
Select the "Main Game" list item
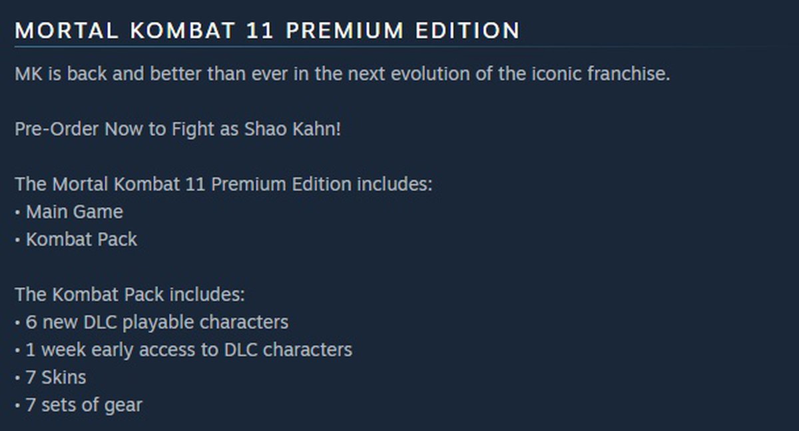[74, 212]
